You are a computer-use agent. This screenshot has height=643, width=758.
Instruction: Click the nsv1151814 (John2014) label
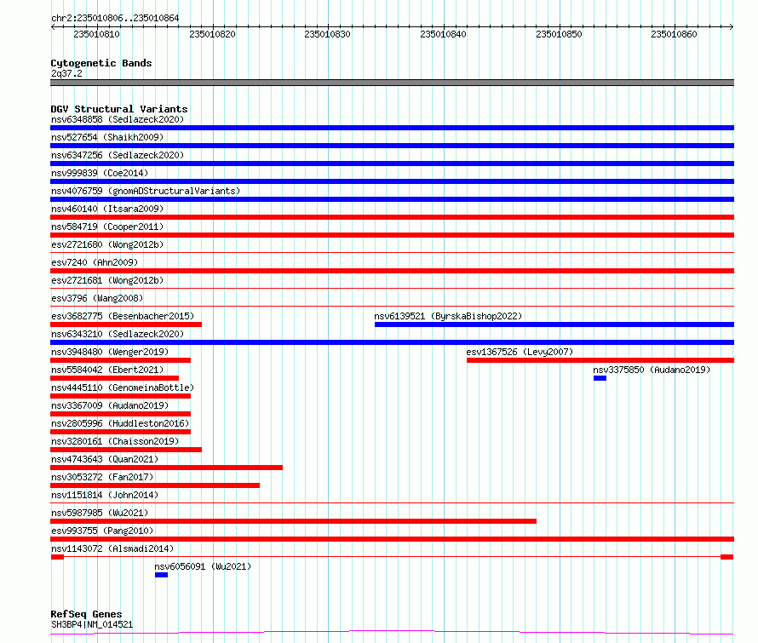coord(105,495)
